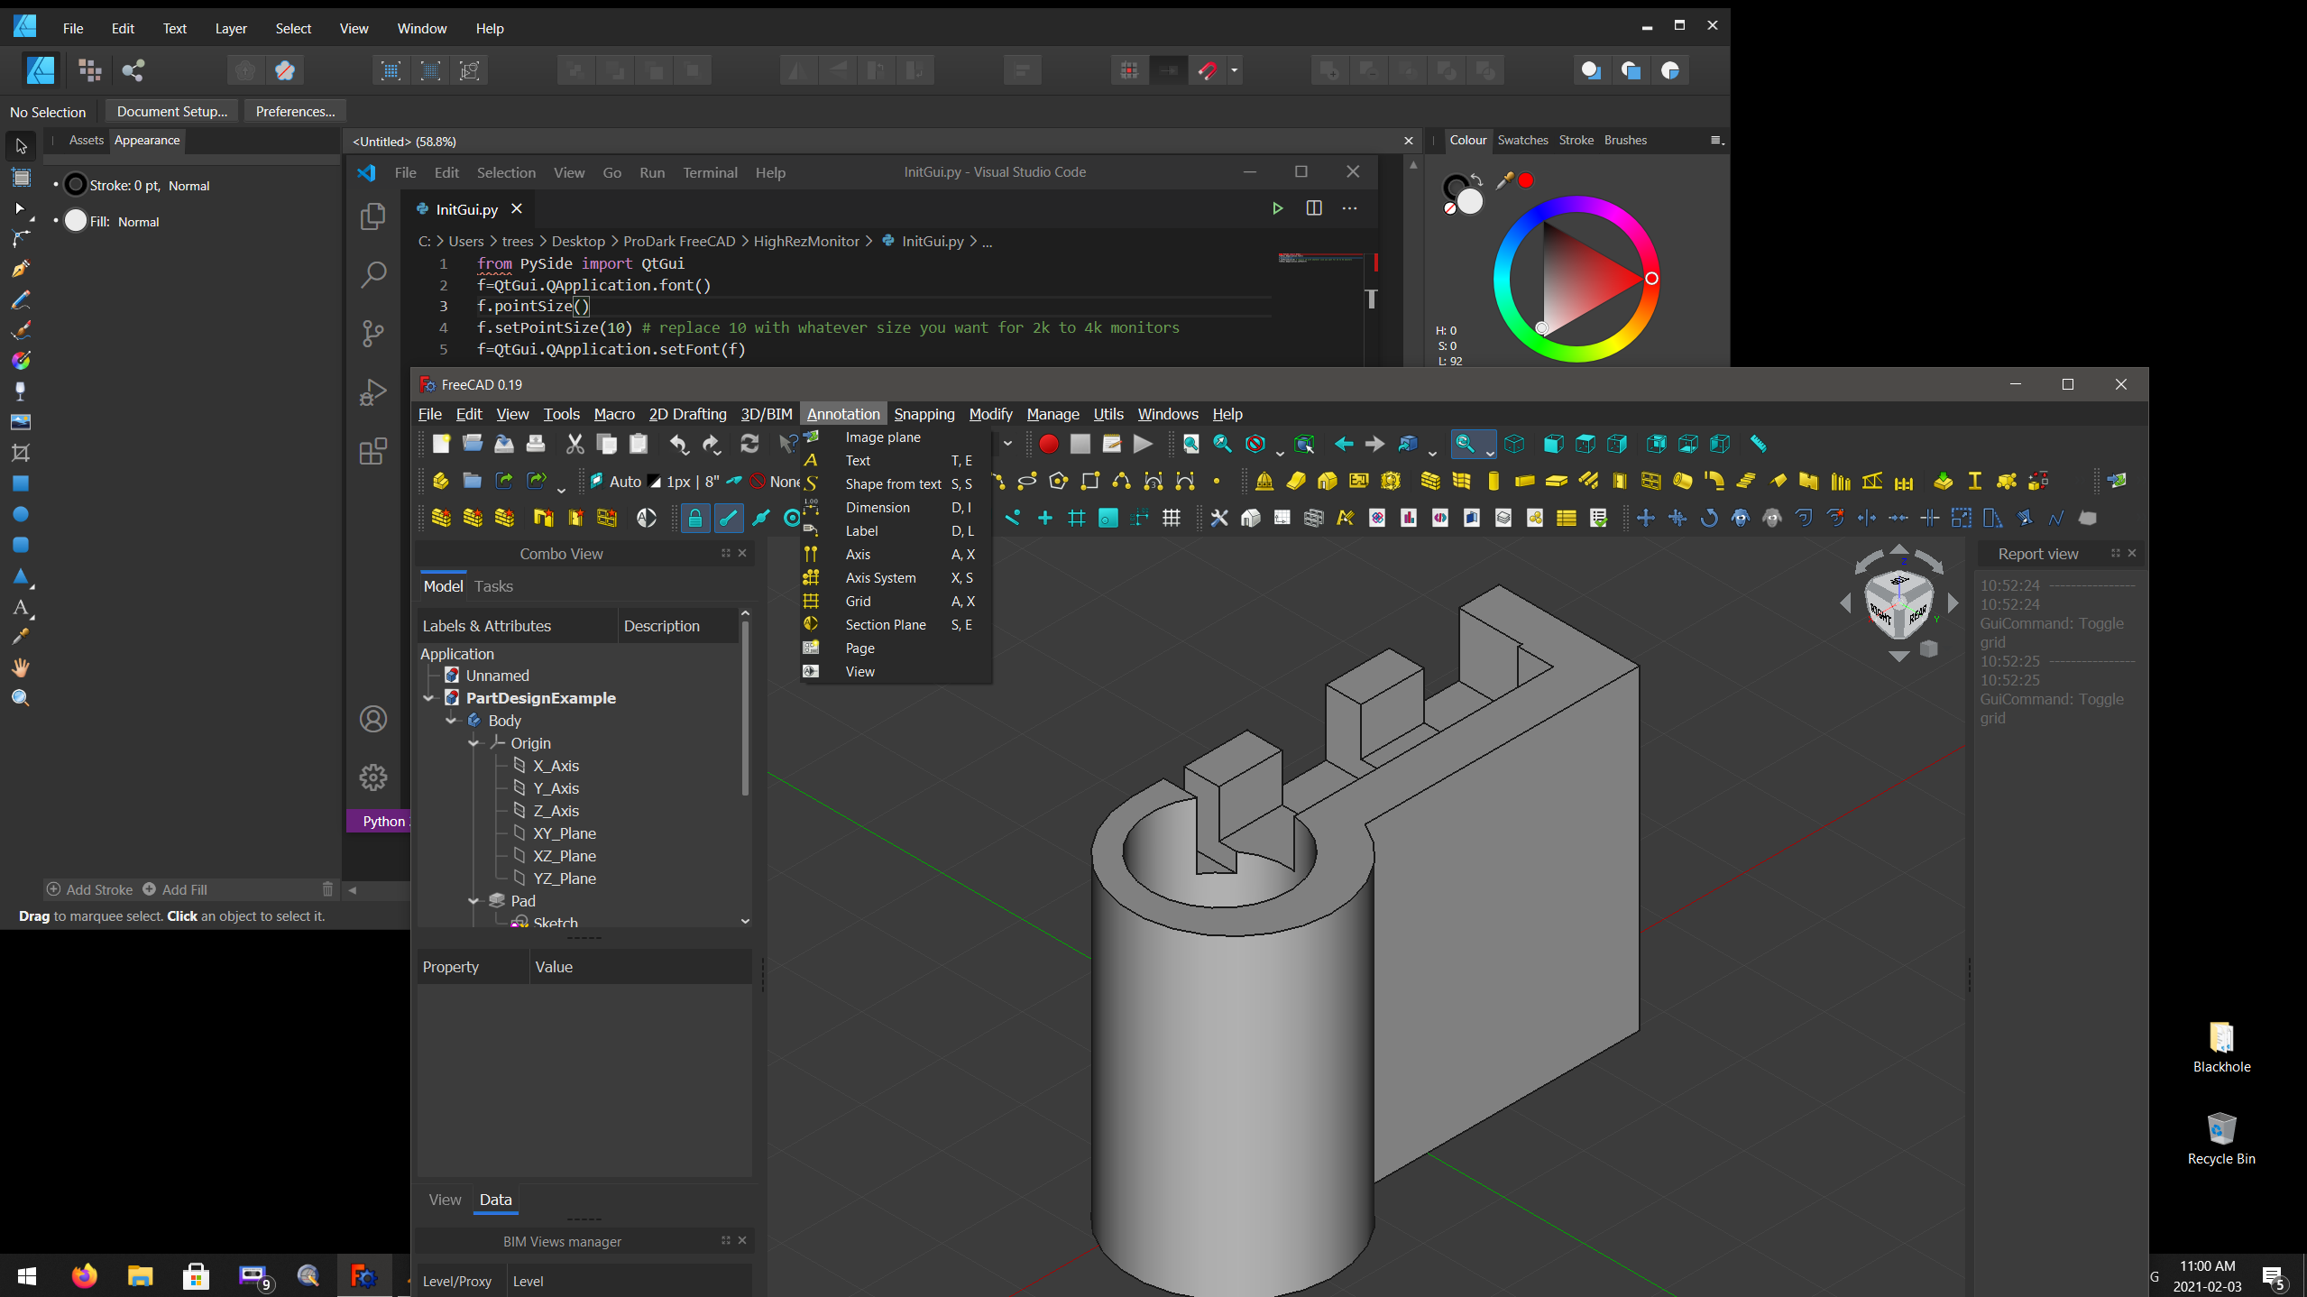The image size is (2307, 1297).
Task: Click the Document Setup... button
Action: [171, 112]
